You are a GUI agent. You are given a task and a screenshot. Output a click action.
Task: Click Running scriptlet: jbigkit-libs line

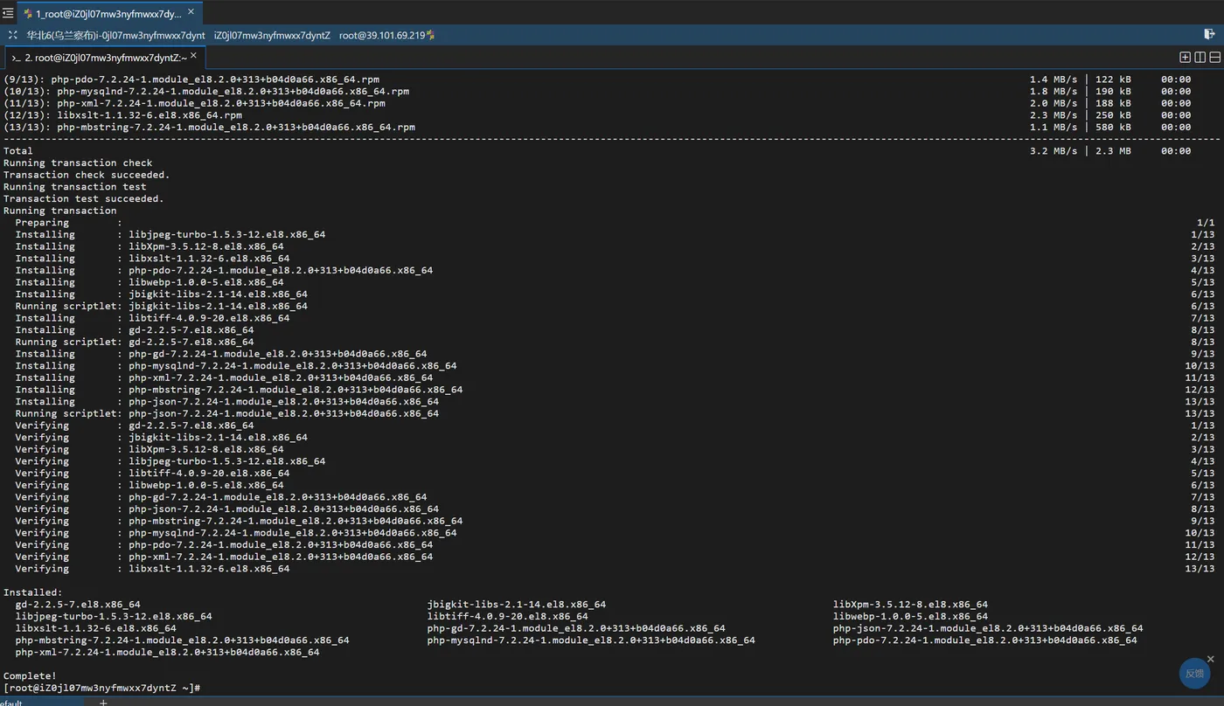(162, 306)
